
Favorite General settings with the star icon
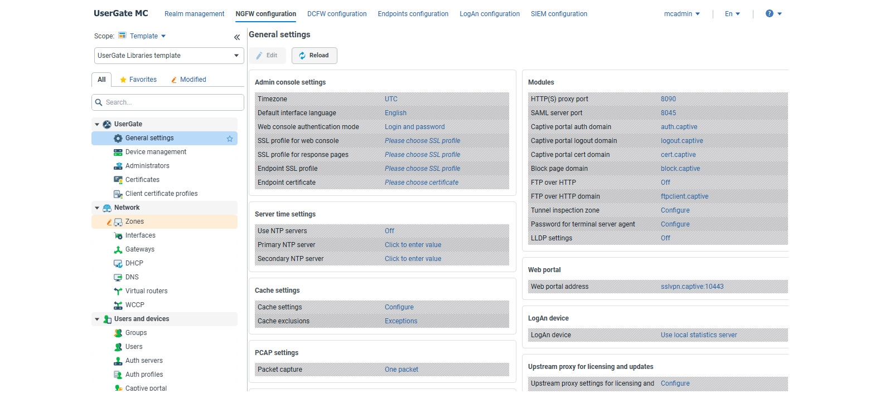tap(230, 139)
